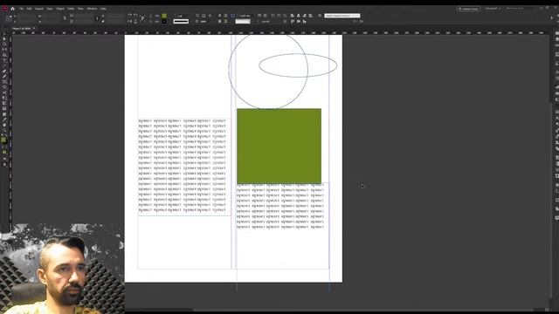
Task: Select the Line tool
Action: pos(4,65)
